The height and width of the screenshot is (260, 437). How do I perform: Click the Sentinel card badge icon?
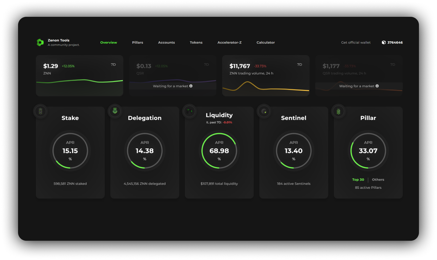coord(264,111)
